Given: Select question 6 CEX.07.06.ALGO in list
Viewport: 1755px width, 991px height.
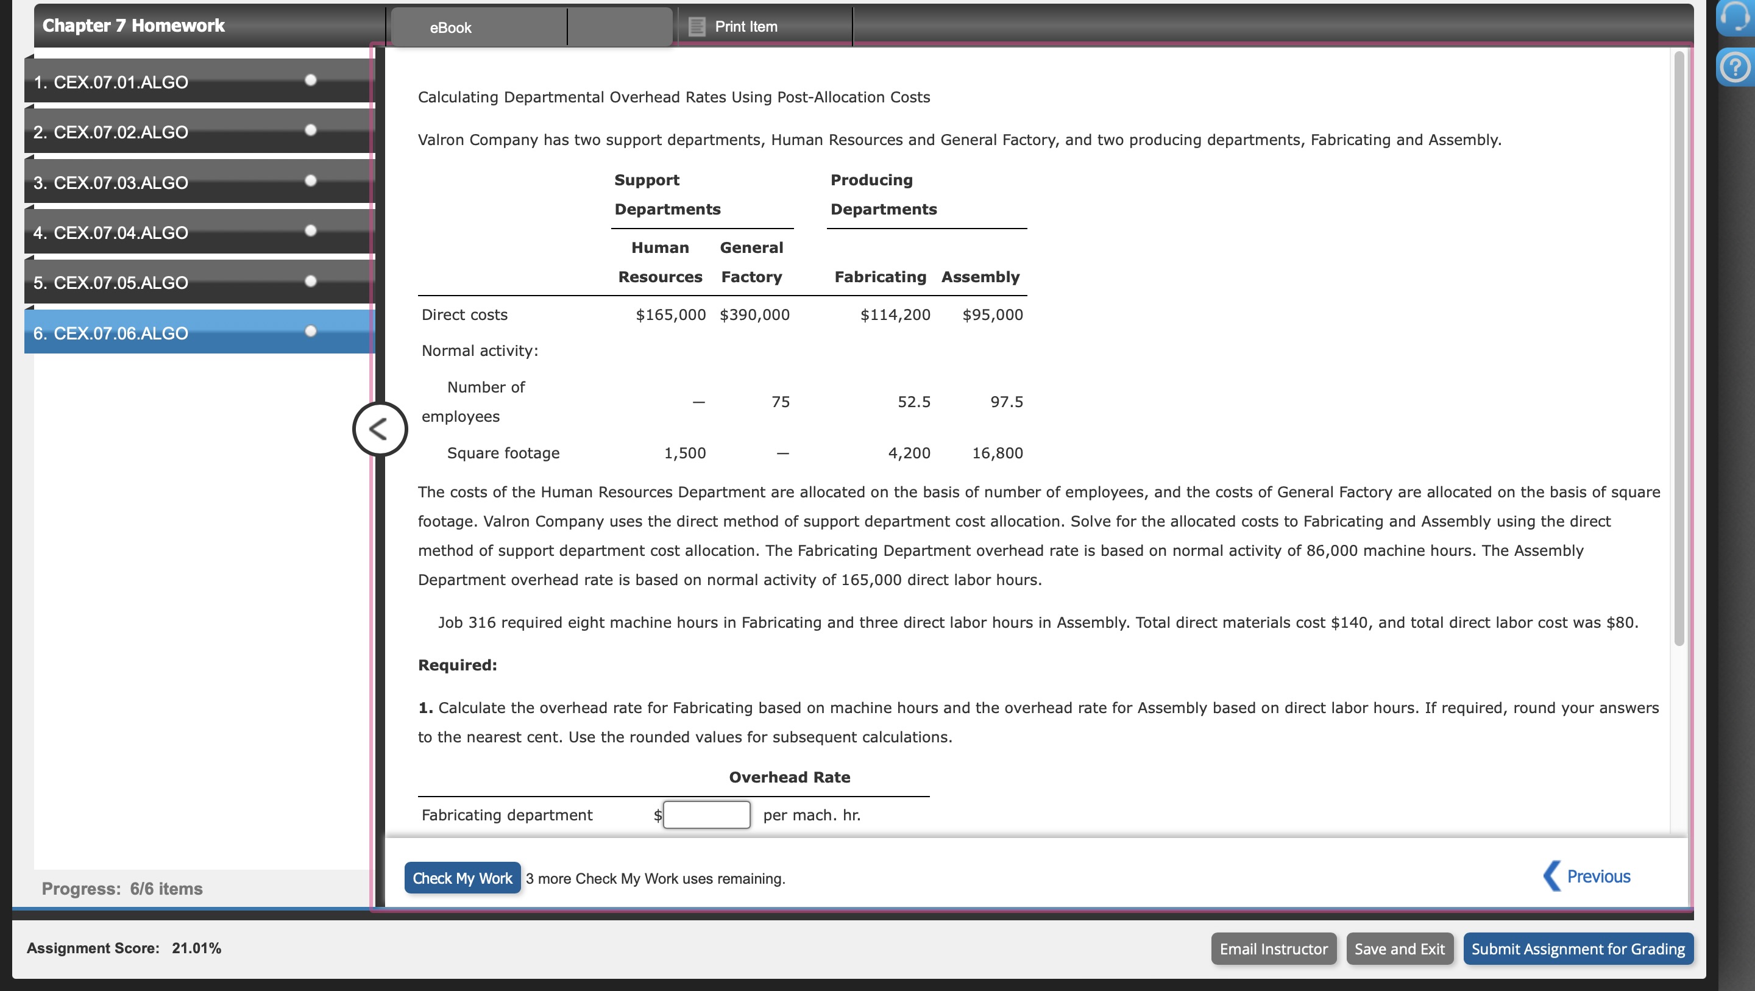Looking at the screenshot, I should pyautogui.click(x=111, y=333).
